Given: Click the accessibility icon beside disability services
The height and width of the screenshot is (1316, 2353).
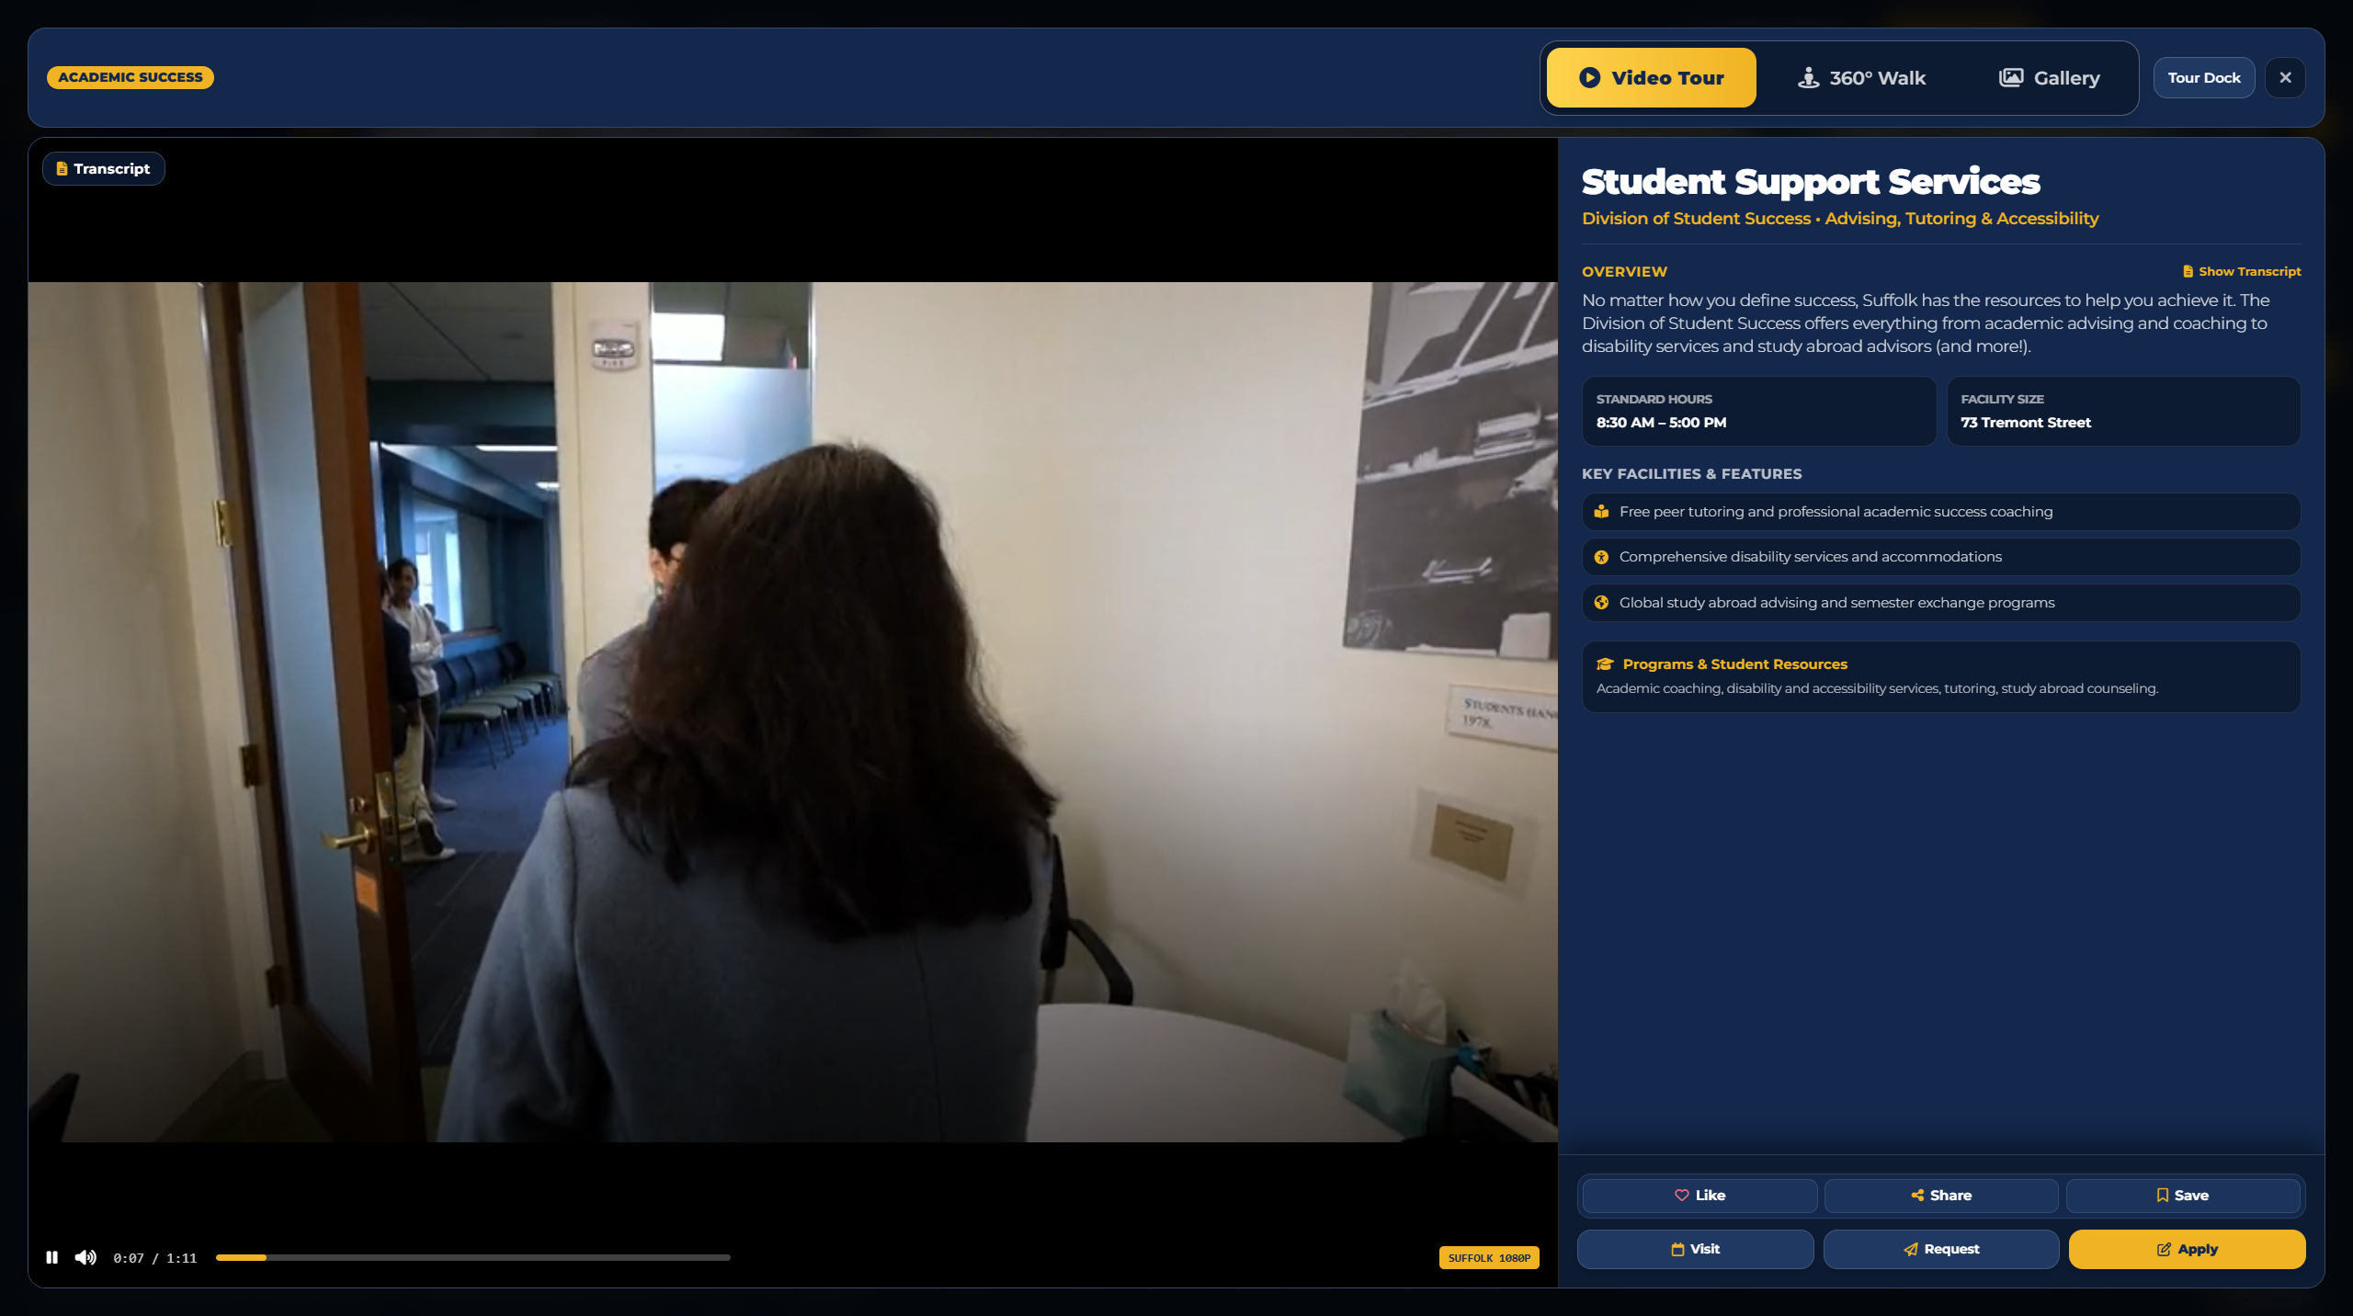Looking at the screenshot, I should coord(1601,557).
